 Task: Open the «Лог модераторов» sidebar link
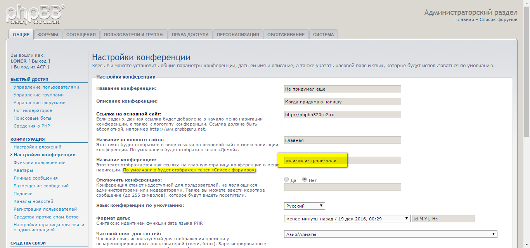click(33, 110)
